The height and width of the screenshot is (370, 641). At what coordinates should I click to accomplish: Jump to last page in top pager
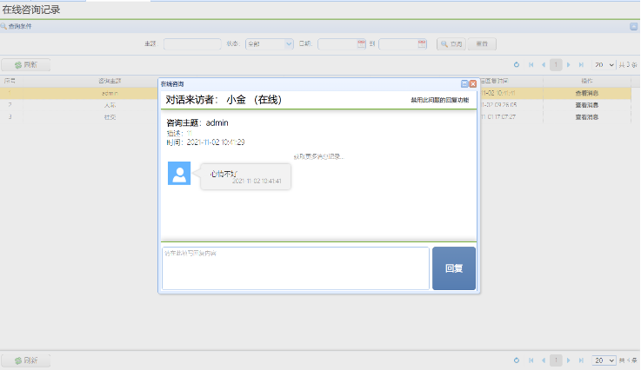pyautogui.click(x=581, y=65)
